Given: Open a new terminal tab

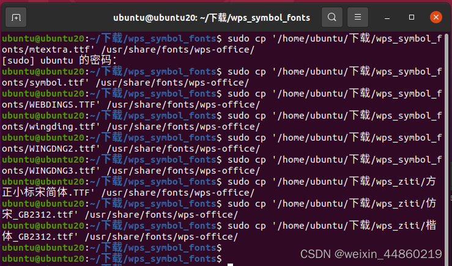Looking at the screenshot, I should pos(16,18).
